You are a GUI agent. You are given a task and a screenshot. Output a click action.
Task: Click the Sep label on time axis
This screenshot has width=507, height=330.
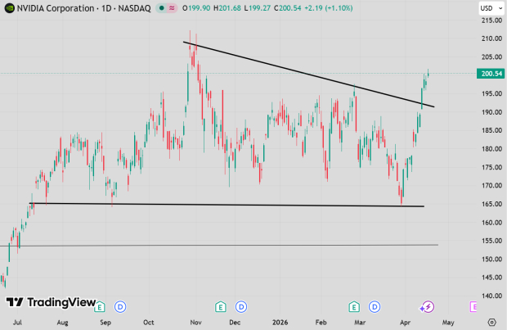[105, 323]
